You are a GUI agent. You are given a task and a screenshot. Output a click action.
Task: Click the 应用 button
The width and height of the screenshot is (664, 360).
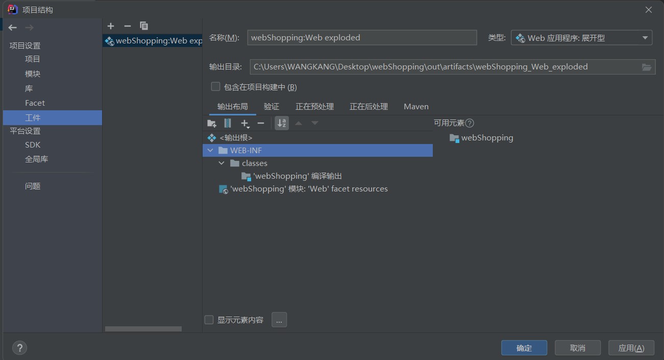[x=631, y=348]
